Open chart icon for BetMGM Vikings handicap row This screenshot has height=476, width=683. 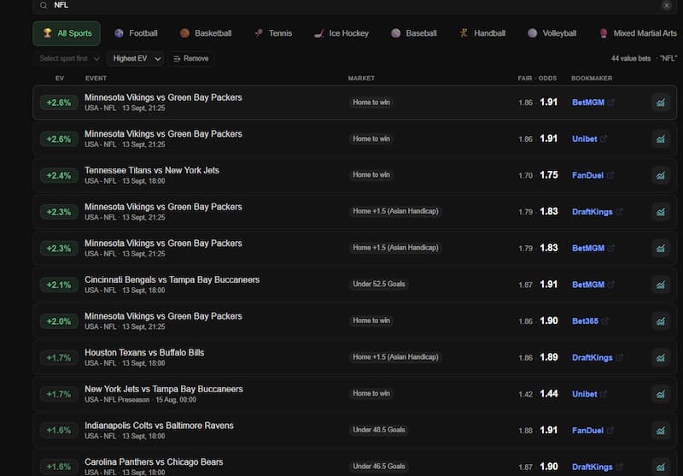coord(660,248)
